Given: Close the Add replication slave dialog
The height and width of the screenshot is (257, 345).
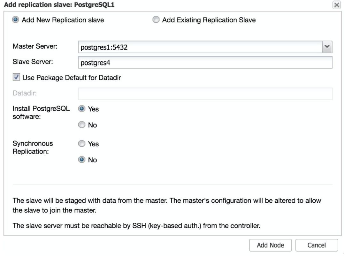Looking at the screenshot, I should click(336, 5).
